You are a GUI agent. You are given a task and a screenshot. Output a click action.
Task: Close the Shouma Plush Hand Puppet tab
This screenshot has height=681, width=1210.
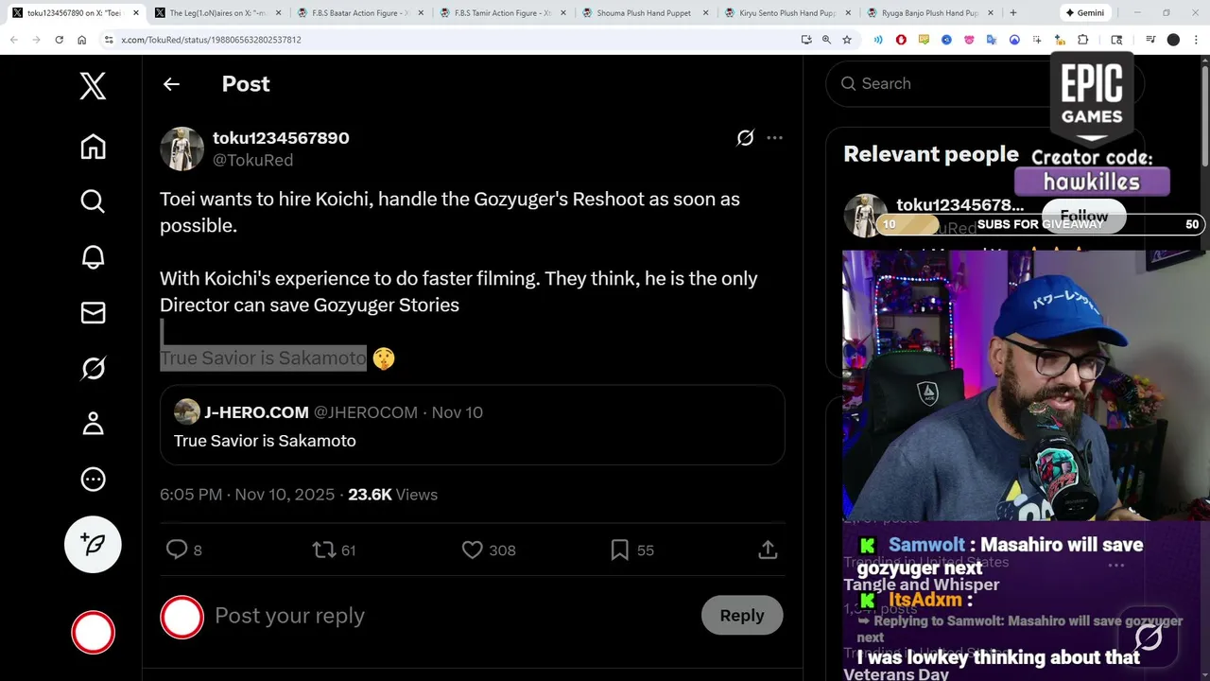pyautogui.click(x=705, y=13)
